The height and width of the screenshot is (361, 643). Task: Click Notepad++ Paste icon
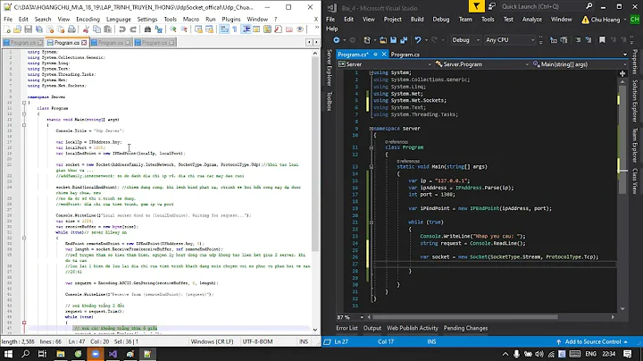(107, 29)
